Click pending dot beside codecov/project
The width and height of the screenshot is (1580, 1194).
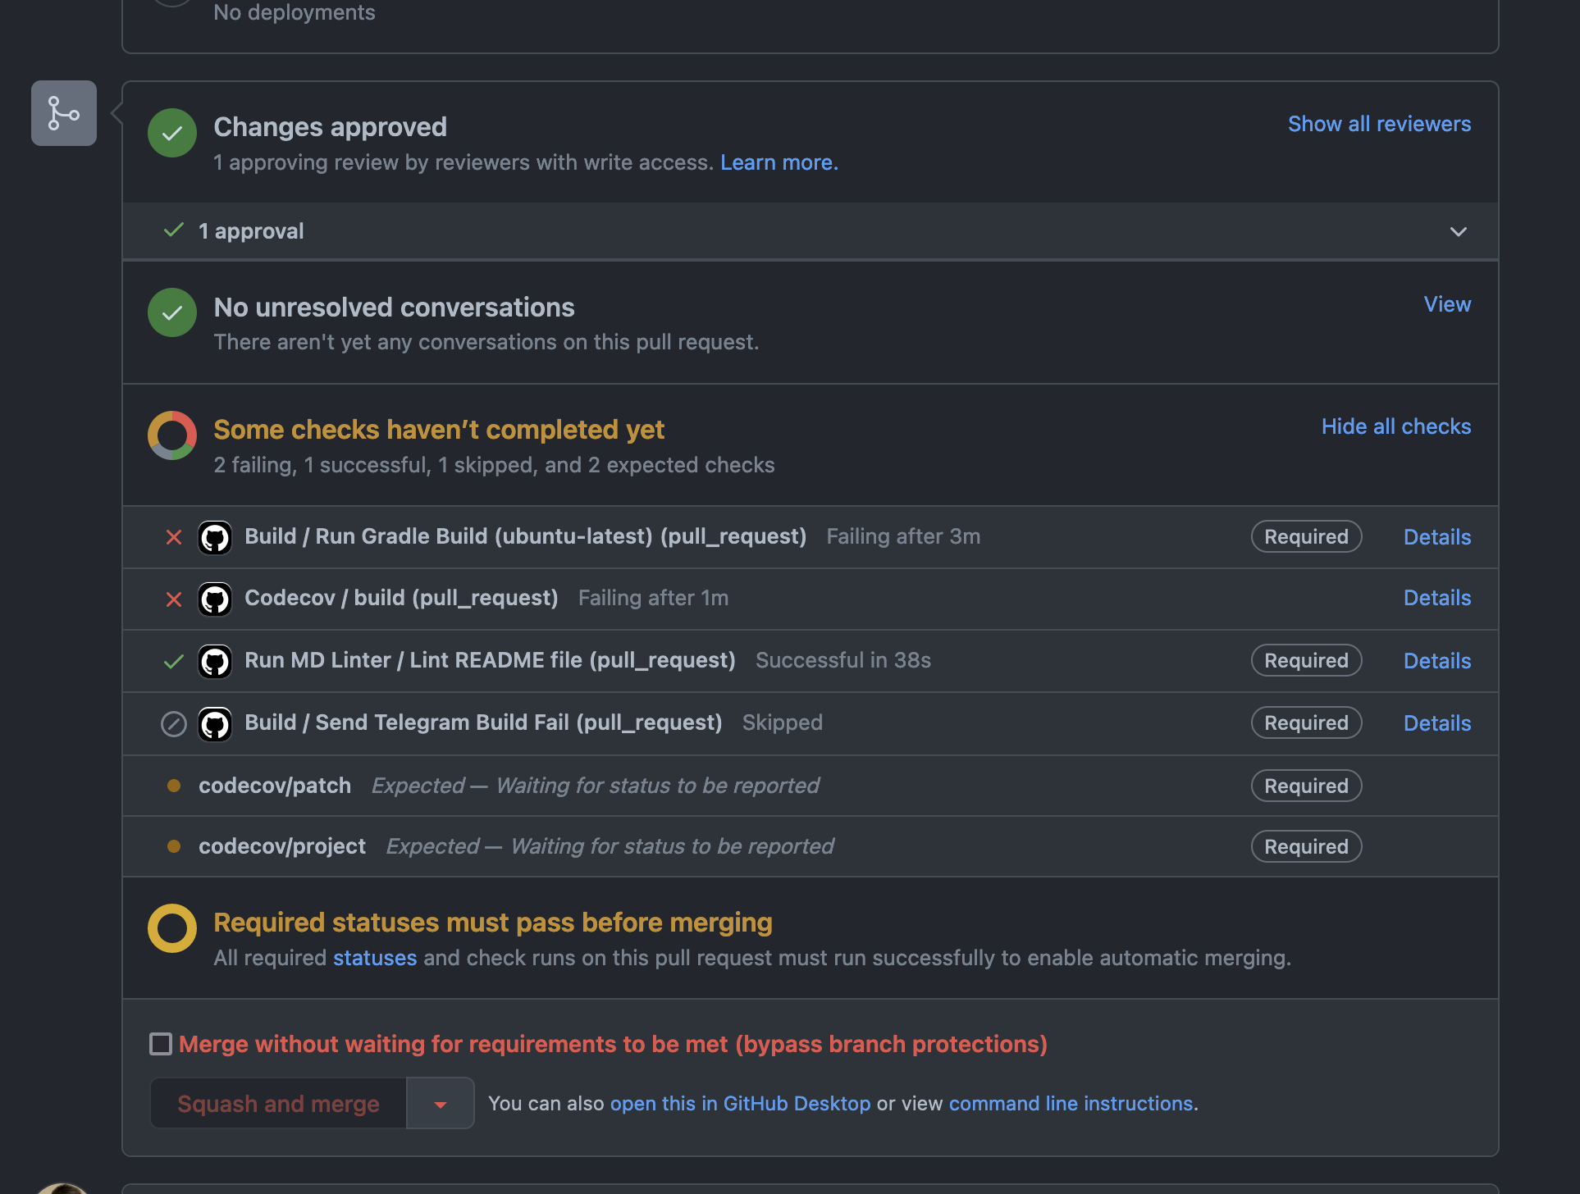point(174,846)
